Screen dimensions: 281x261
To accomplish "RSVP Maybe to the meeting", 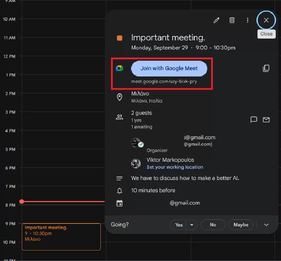I will coord(241,225).
